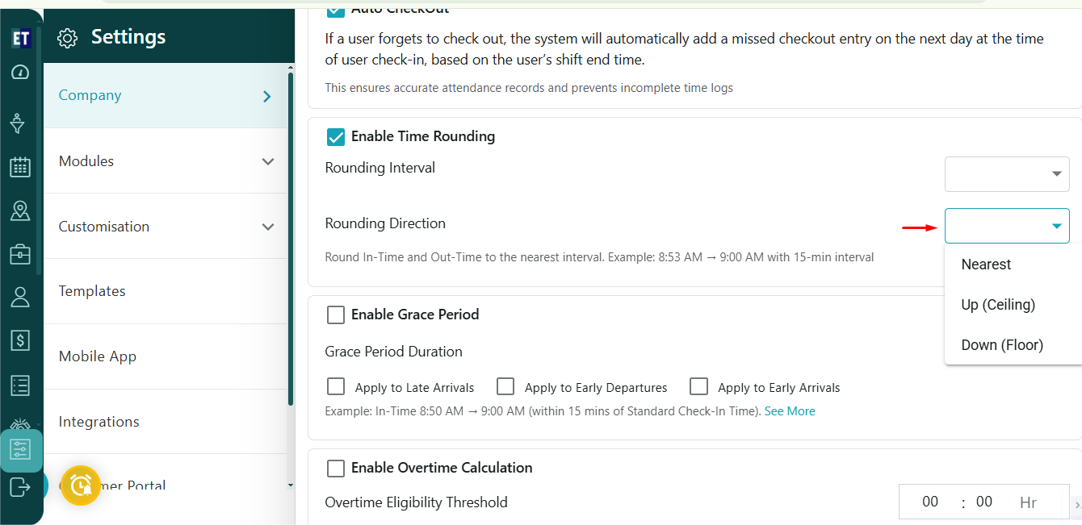Screen dimensions: 1082x525
Task: Expand the Customisation settings section
Action: 268,227
